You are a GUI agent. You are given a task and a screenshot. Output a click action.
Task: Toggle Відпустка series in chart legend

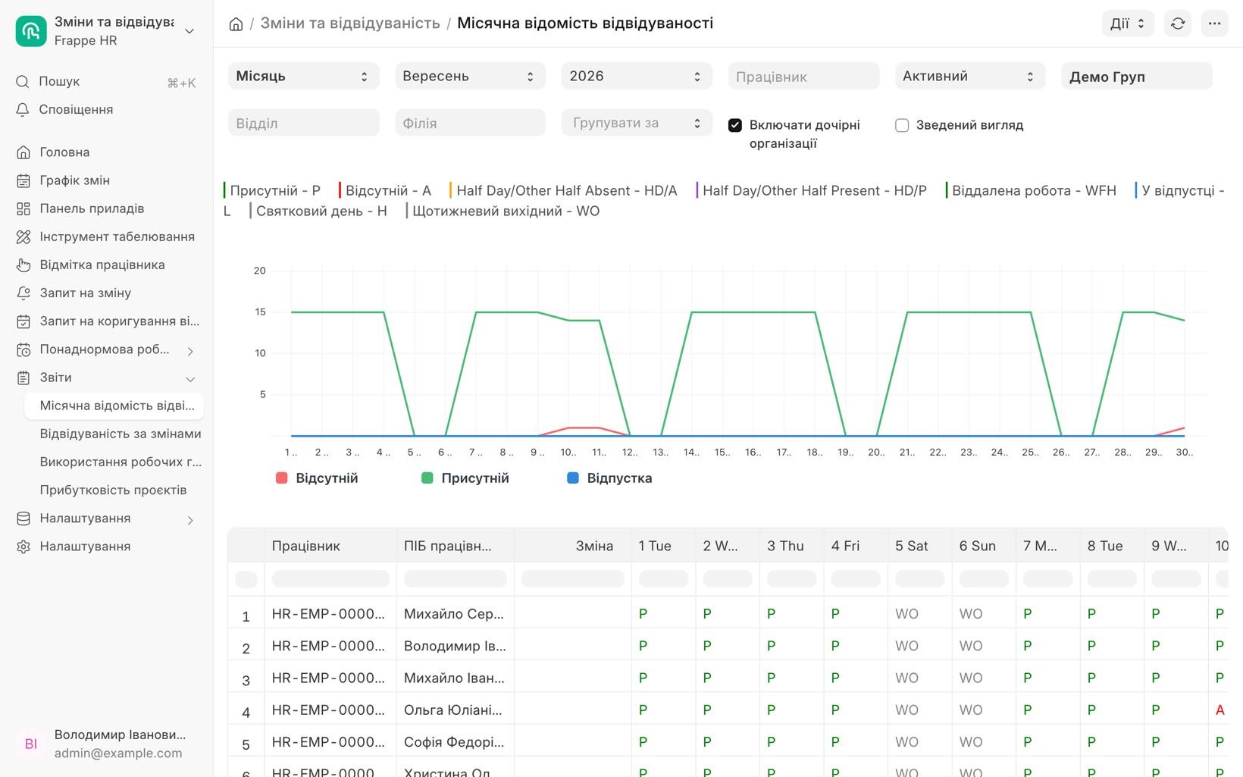[610, 478]
